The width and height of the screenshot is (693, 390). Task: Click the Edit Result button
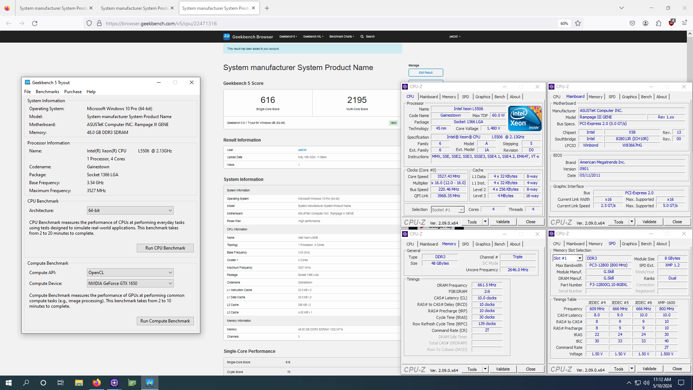(x=426, y=73)
